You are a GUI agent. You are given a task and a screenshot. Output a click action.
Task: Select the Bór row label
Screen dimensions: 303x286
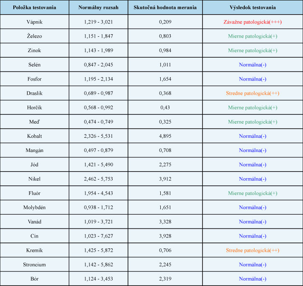(x=34, y=279)
